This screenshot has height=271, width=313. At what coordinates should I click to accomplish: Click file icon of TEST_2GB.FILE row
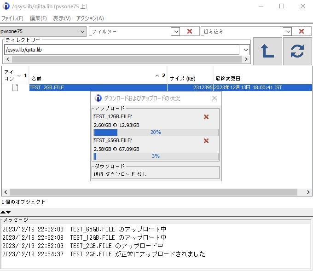tap(15, 87)
